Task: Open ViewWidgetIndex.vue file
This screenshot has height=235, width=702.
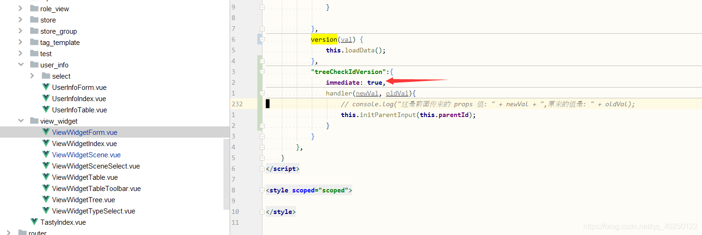Action: click(85, 143)
